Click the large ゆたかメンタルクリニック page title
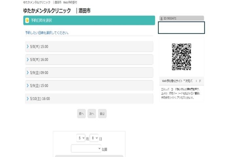Image resolution: width=226 pixels, height=157 pixels. tap(47, 11)
